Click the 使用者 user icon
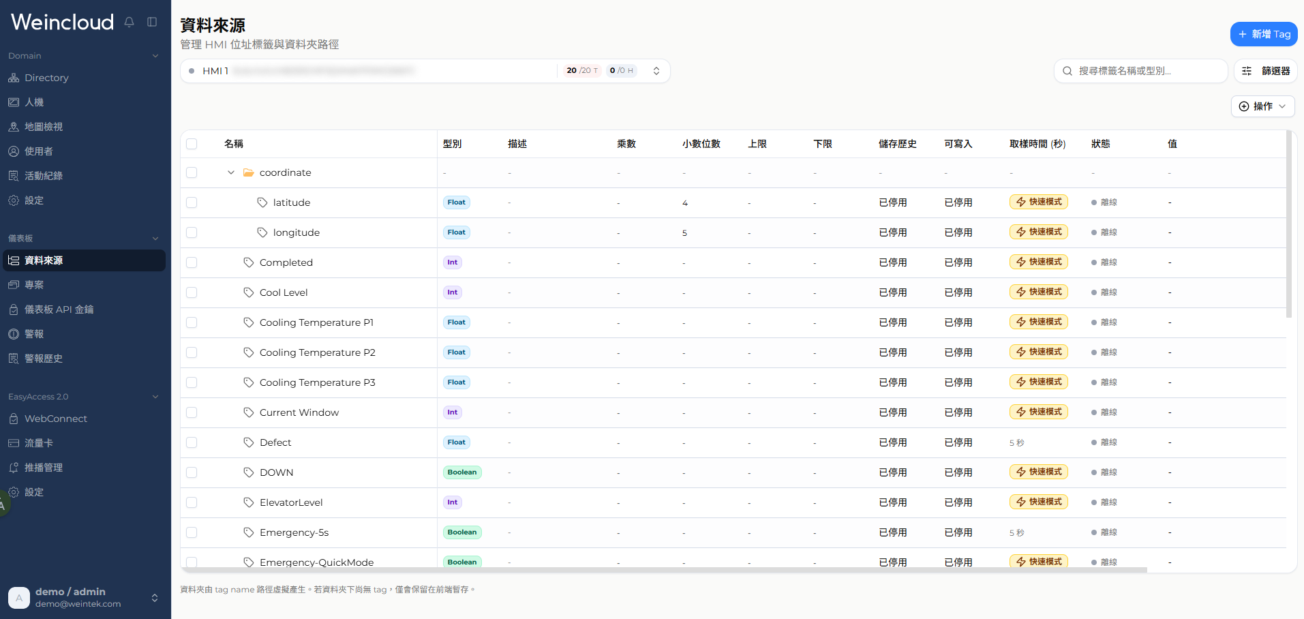This screenshot has height=619, width=1304. [x=14, y=151]
